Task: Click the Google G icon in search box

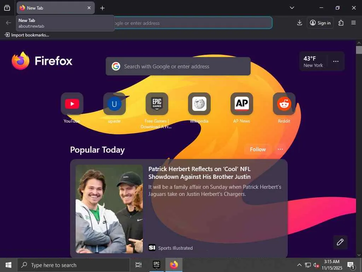Action: point(116,66)
